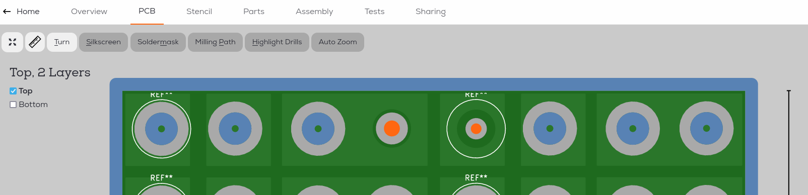Open the Assembly tab

point(314,12)
